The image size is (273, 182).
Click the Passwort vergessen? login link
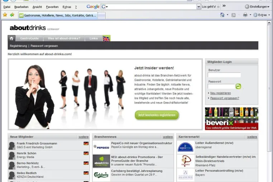225,98
